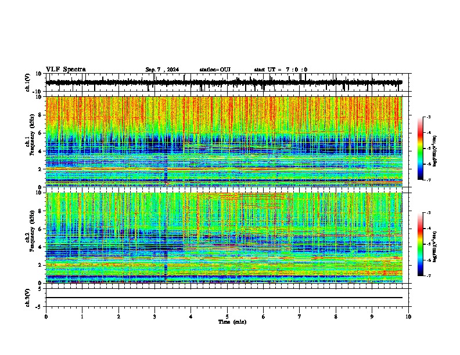Screen dimensions: 460x355
Task: Click the ch.2 spectrogram plot
Action: pyautogui.click(x=224, y=238)
